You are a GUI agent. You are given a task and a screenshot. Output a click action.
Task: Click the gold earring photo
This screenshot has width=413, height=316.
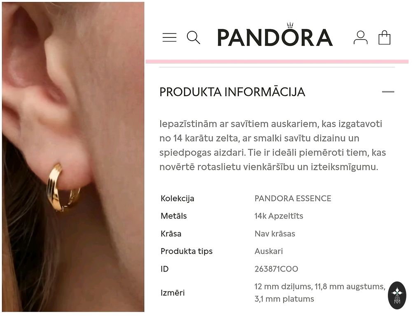(73, 157)
